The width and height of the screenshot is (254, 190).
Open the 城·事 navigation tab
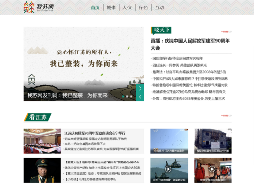pos(111,8)
